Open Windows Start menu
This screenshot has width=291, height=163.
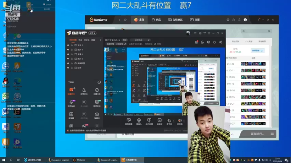4,160
